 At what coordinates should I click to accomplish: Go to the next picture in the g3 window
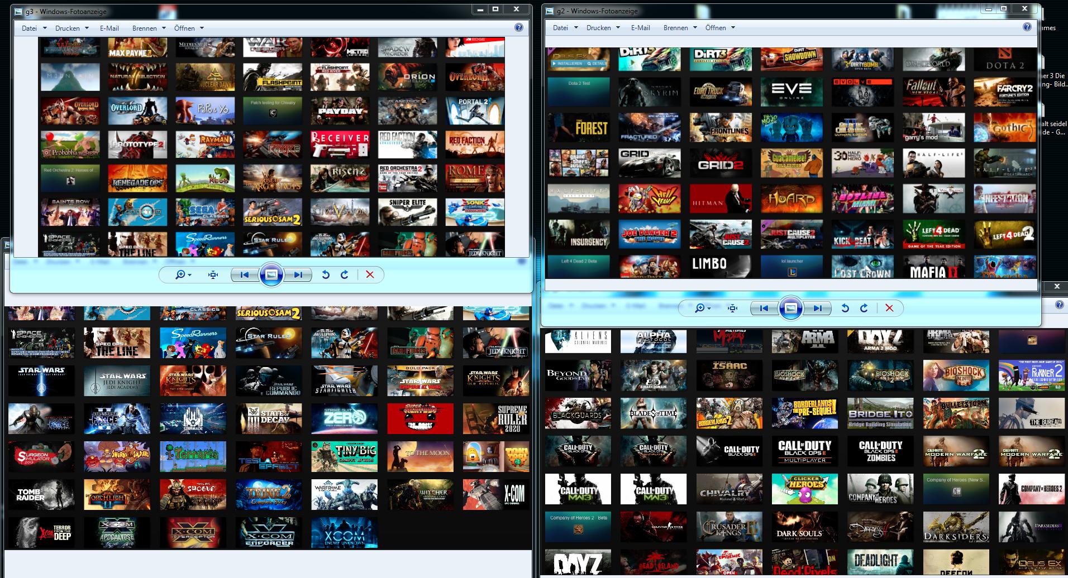[x=298, y=274]
